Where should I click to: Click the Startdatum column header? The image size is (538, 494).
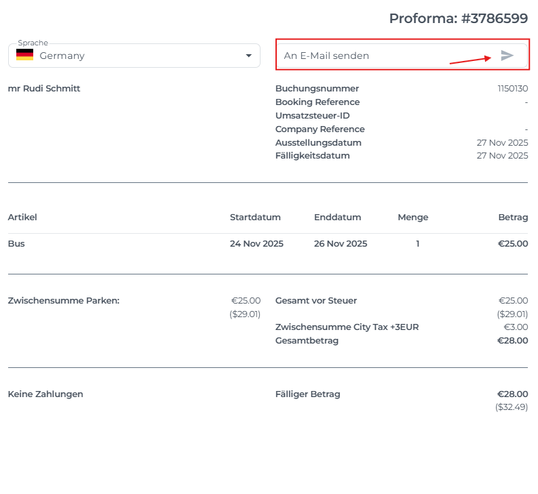tap(255, 217)
